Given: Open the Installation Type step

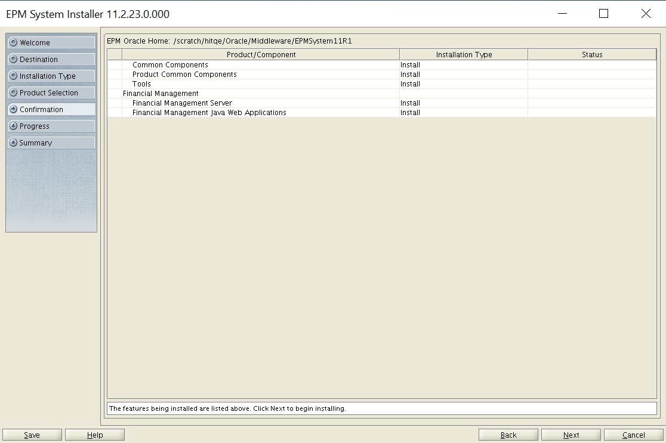Looking at the screenshot, I should click(51, 76).
